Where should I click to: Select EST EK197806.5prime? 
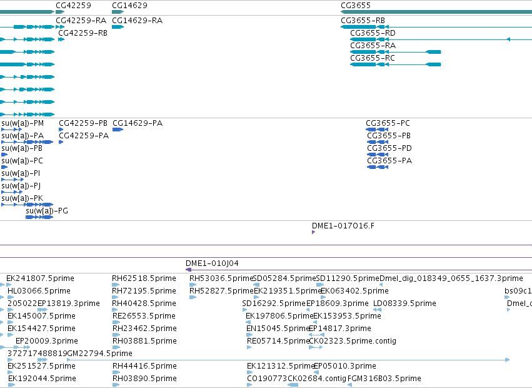point(279,316)
